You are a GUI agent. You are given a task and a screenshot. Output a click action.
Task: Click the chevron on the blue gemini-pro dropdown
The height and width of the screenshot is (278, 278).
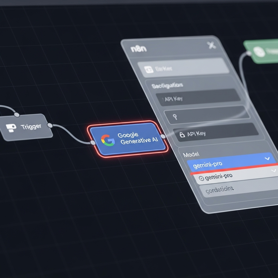pyautogui.click(x=267, y=158)
